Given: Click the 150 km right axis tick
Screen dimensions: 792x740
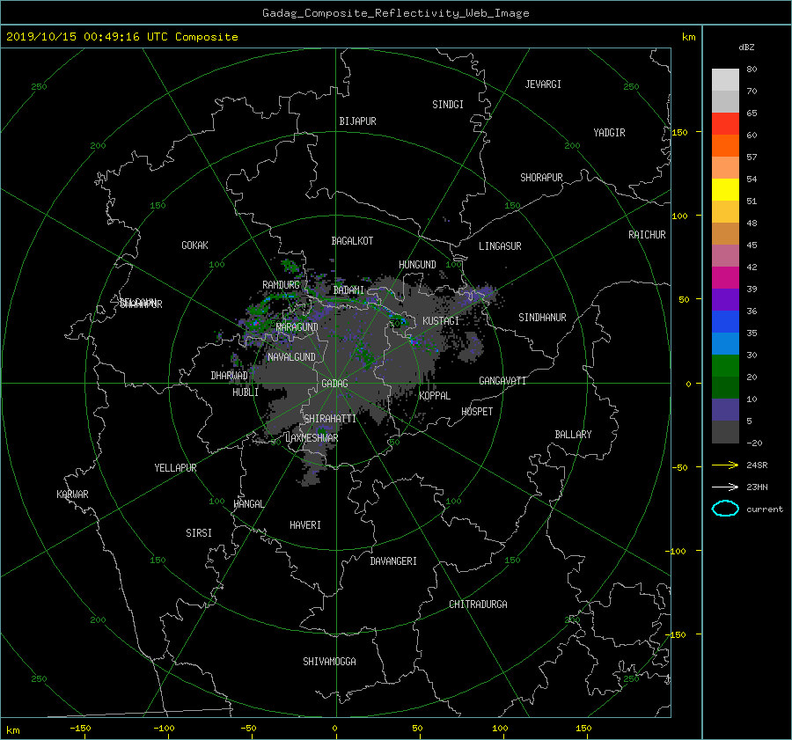Looking at the screenshot, I should tap(680, 132).
